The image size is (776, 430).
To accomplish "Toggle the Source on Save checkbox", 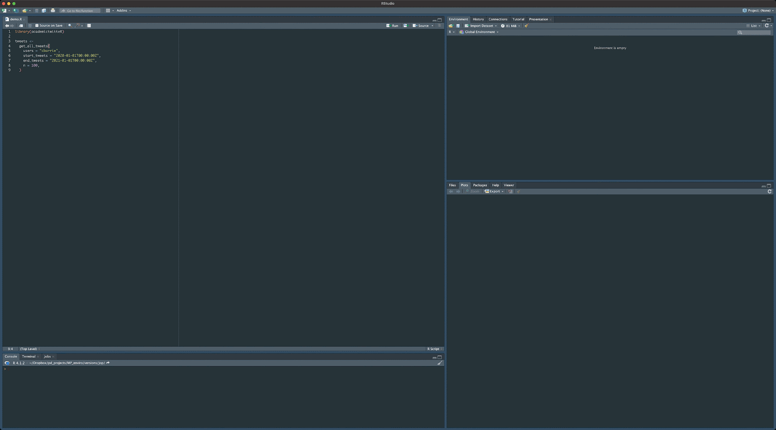I will coord(37,26).
